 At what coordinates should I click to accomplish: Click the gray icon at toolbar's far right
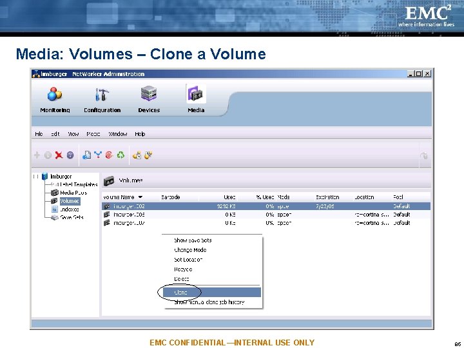[424, 155]
